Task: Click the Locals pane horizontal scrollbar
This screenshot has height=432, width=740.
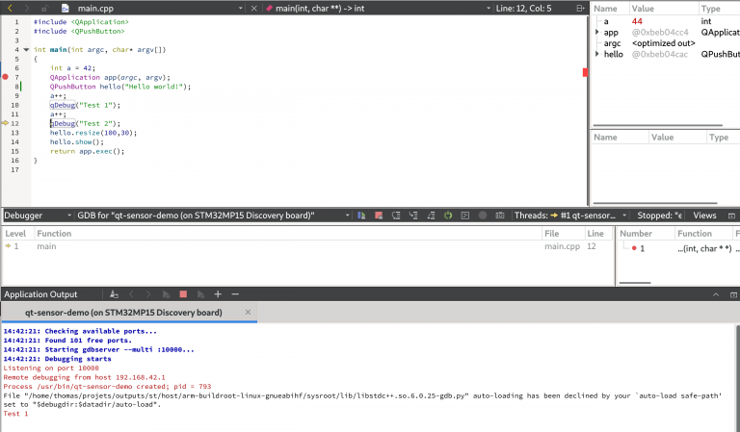Action: click(657, 125)
